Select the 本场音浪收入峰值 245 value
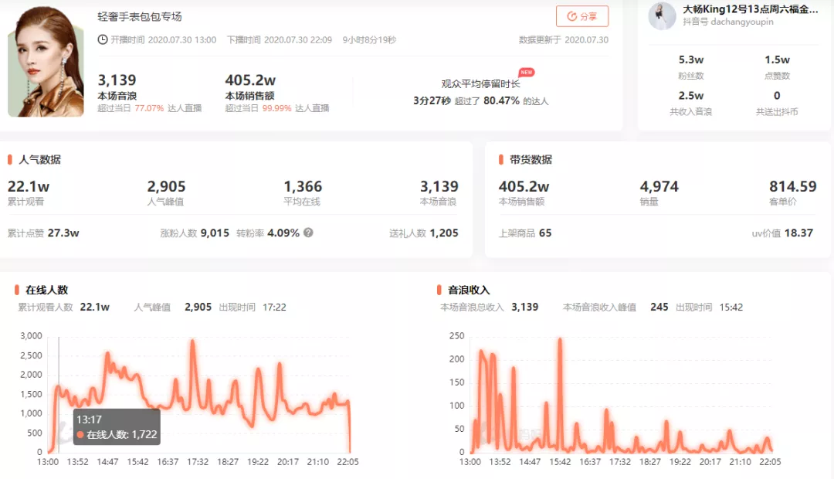 (x=659, y=307)
